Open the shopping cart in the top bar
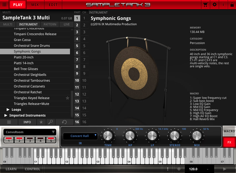236x173 pixels. [x=205, y=5]
